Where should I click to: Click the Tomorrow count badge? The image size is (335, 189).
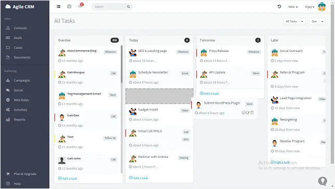(x=258, y=40)
